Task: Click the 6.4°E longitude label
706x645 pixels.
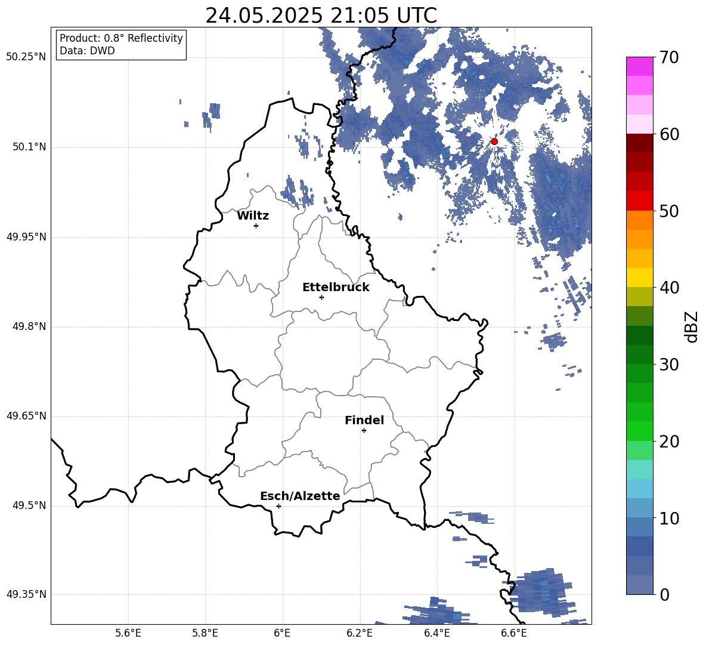Action: coord(436,633)
